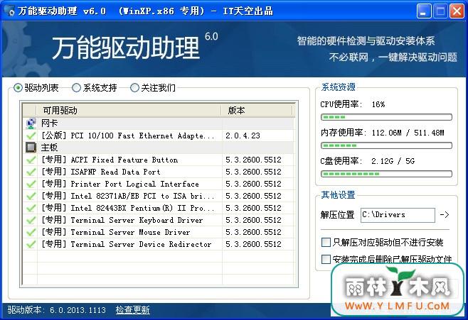The height and width of the screenshot is (320, 468).
Task: Click C drive usage value 2.12G / 5G
Action: [393, 161]
